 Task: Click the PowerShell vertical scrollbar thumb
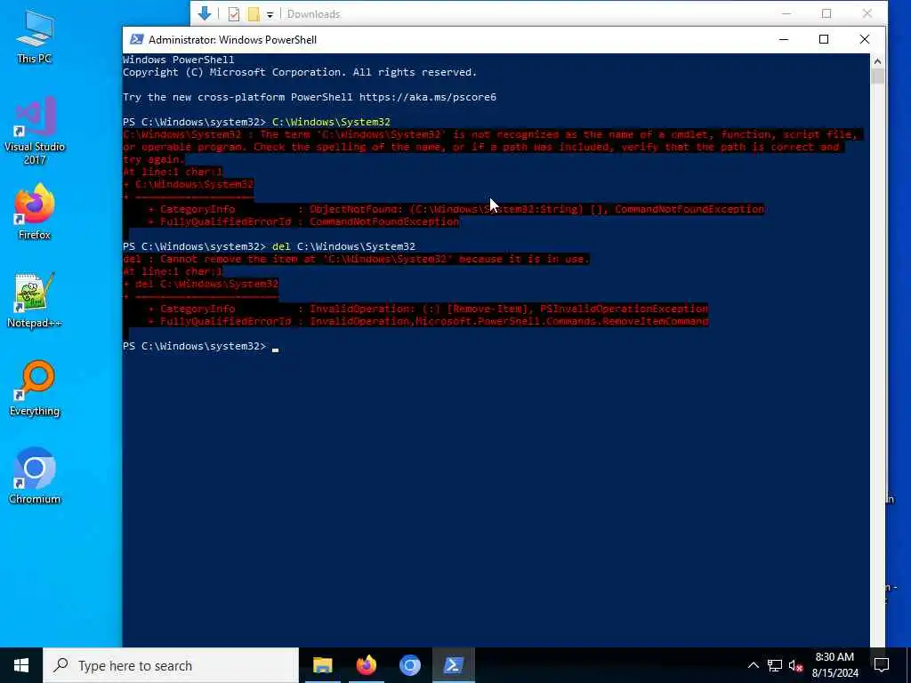877,76
